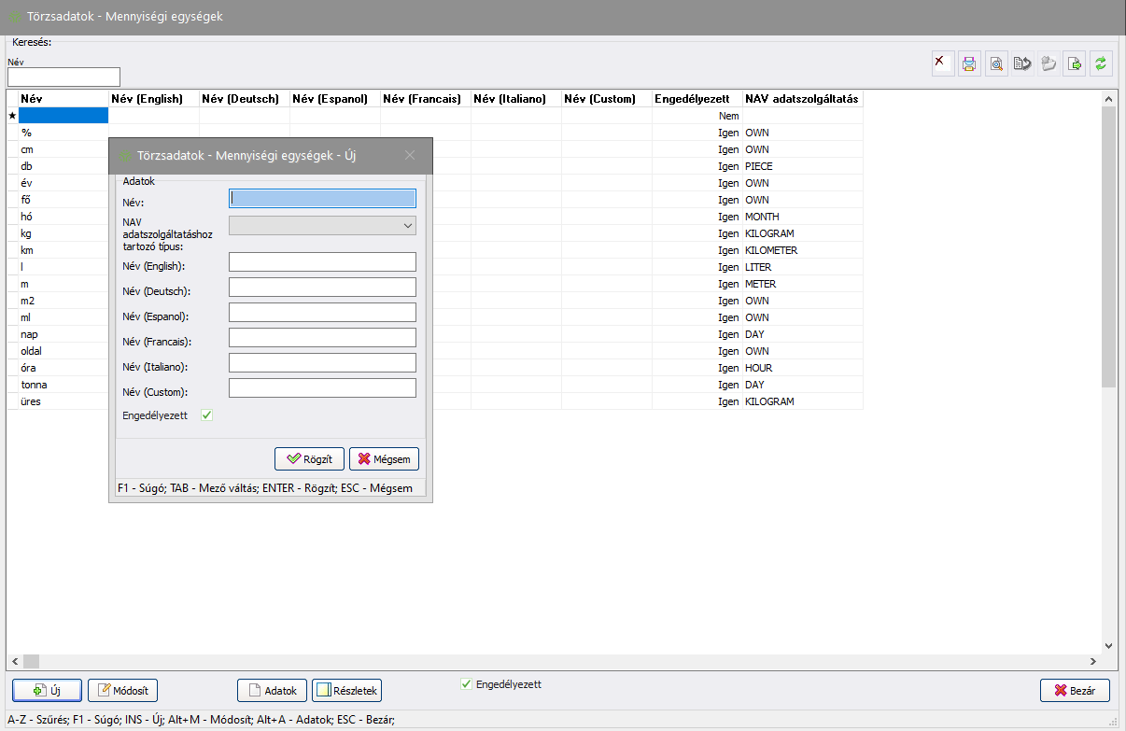The image size is (1126, 731).
Task: Click the printer icon in toolbar
Action: coord(969,63)
